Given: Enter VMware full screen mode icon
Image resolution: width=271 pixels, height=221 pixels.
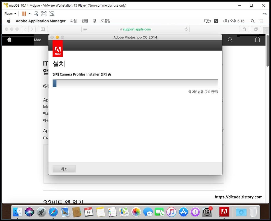Looking at the screenshot, I should pos(44,13).
